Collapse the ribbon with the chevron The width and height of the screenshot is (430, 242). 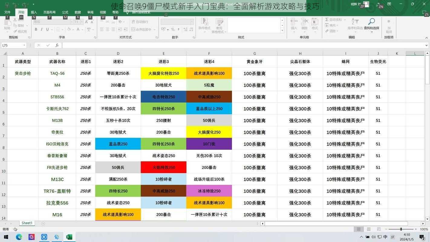427,37
